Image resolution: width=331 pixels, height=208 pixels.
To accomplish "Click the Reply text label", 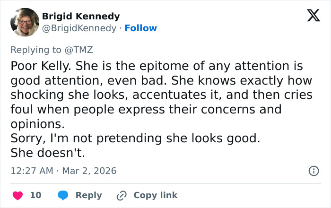I will [x=88, y=195].
